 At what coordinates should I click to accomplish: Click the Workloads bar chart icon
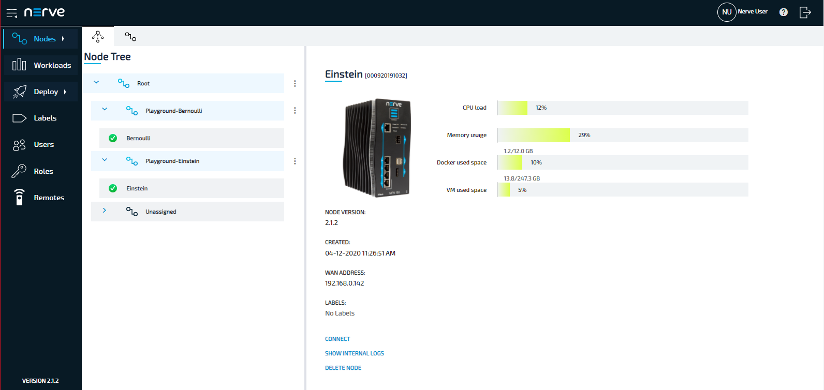[19, 65]
